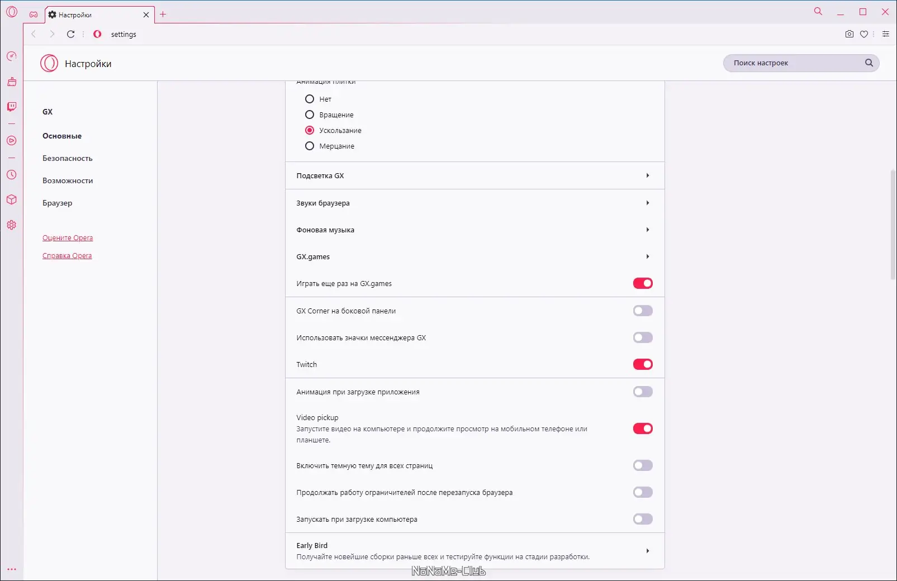Open GX Cleaner in the sidebar
Screen dimensions: 897x581
(12, 82)
